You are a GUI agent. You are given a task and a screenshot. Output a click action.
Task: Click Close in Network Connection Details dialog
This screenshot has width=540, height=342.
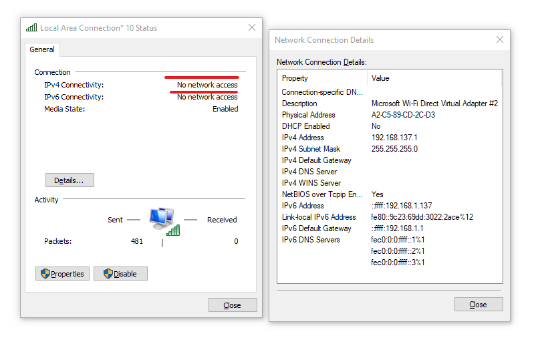479,304
